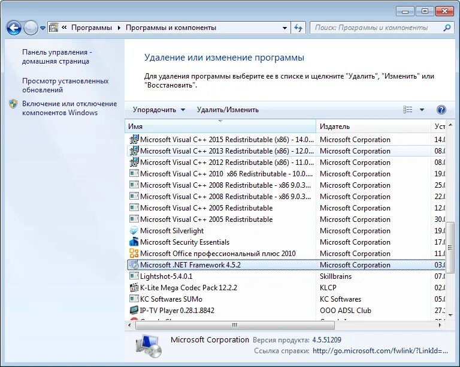The height and width of the screenshot is (367, 460).
Task: Click the Microsoft Office 2010 icon
Action: click(x=134, y=253)
